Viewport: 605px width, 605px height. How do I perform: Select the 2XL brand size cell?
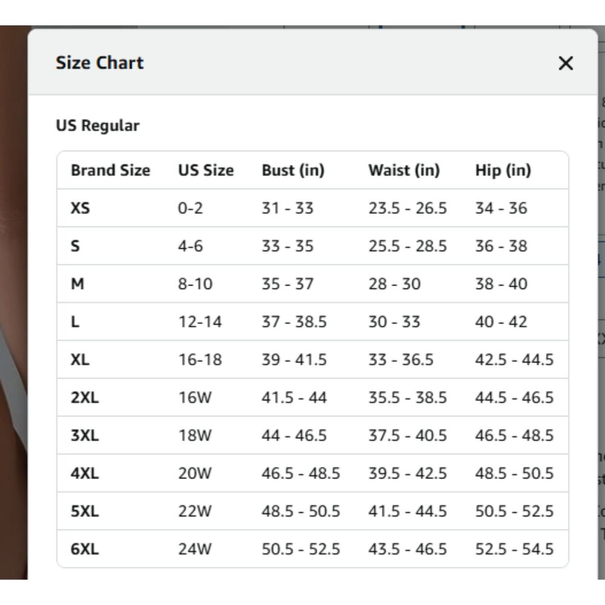pos(85,397)
